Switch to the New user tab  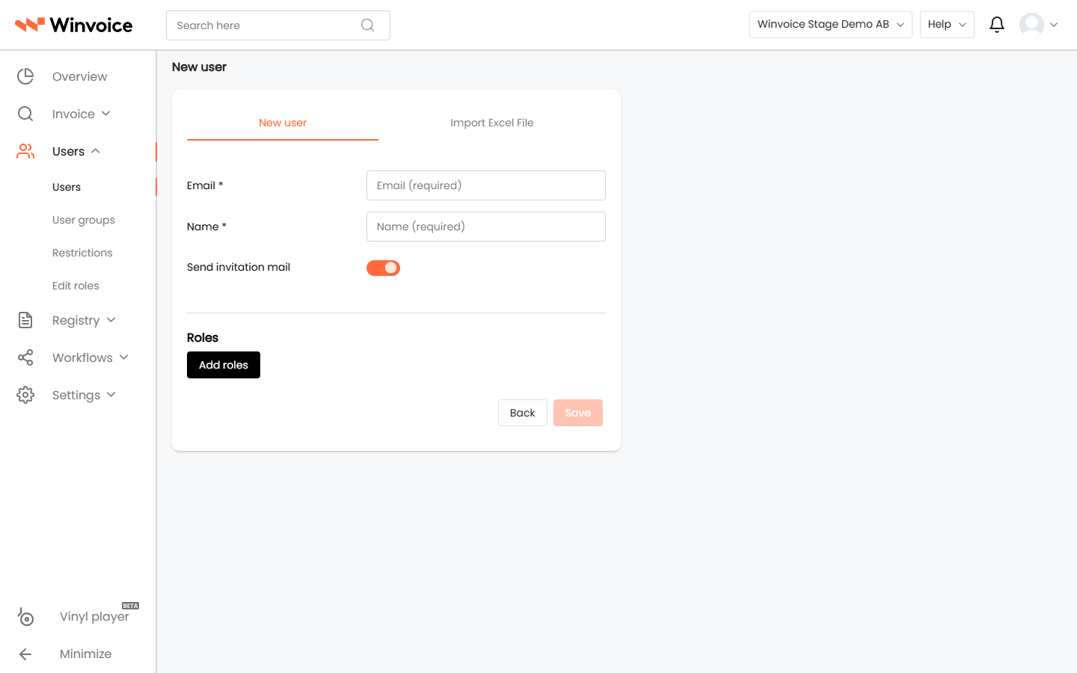pyautogui.click(x=283, y=123)
